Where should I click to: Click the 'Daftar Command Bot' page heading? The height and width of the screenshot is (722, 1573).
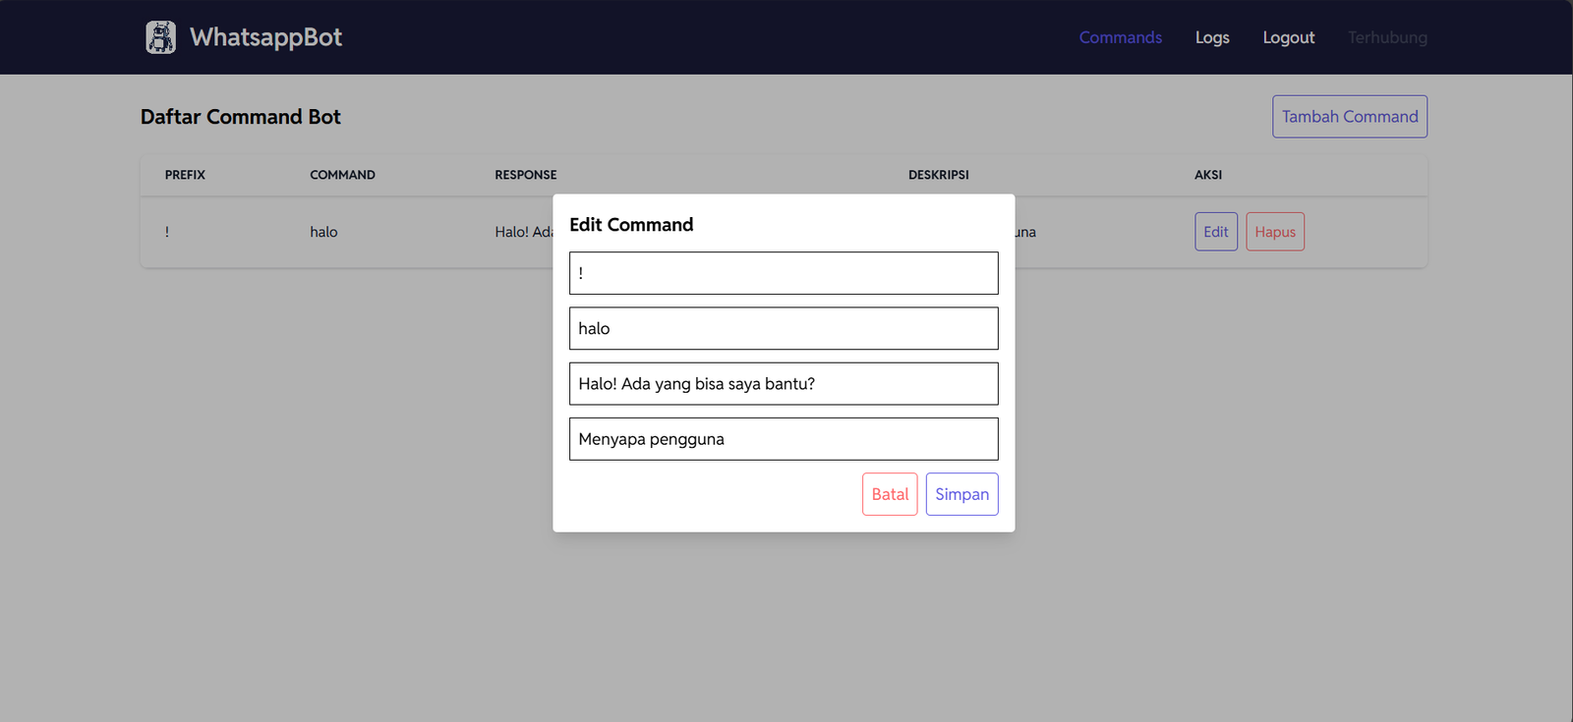(x=241, y=117)
